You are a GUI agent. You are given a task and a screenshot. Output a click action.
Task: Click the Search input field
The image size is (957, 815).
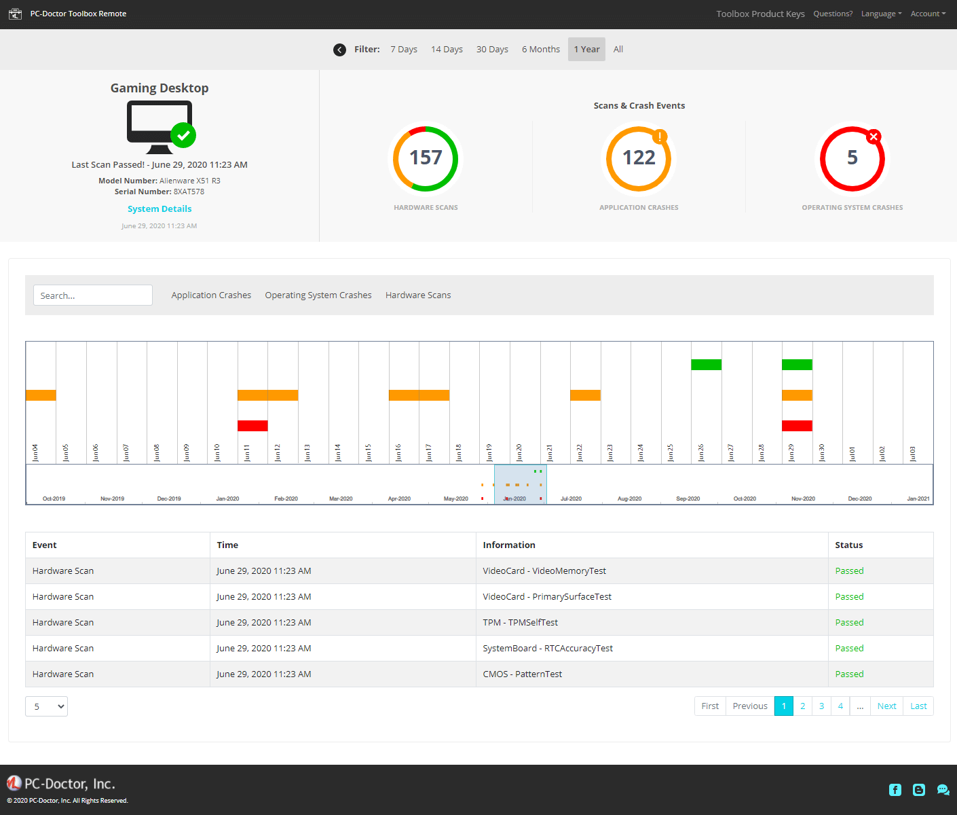[92, 295]
